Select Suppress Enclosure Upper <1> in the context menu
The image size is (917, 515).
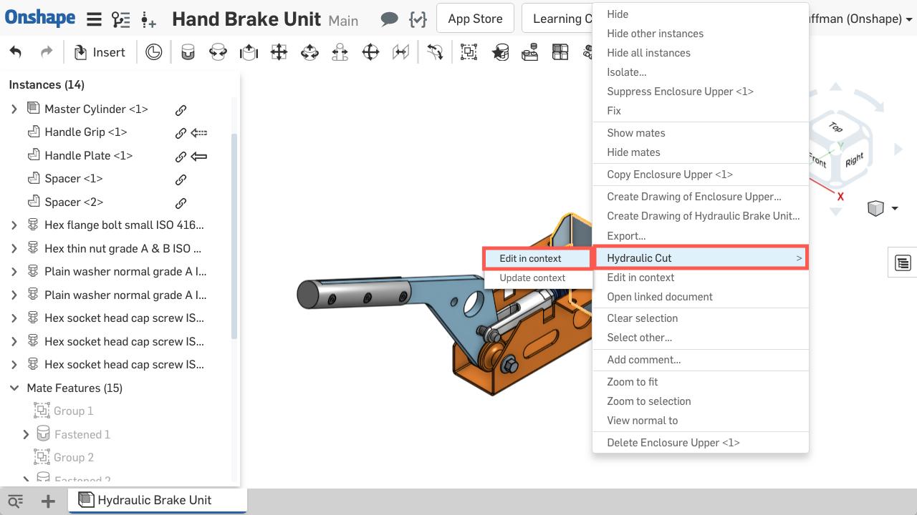pos(679,92)
